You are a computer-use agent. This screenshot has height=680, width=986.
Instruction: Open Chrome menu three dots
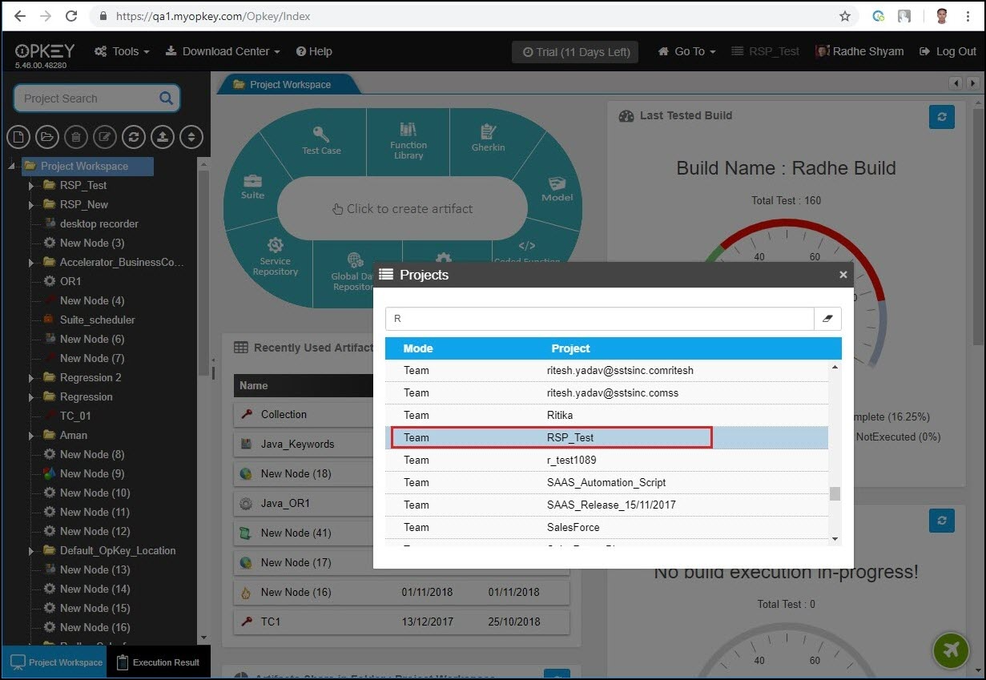968,16
